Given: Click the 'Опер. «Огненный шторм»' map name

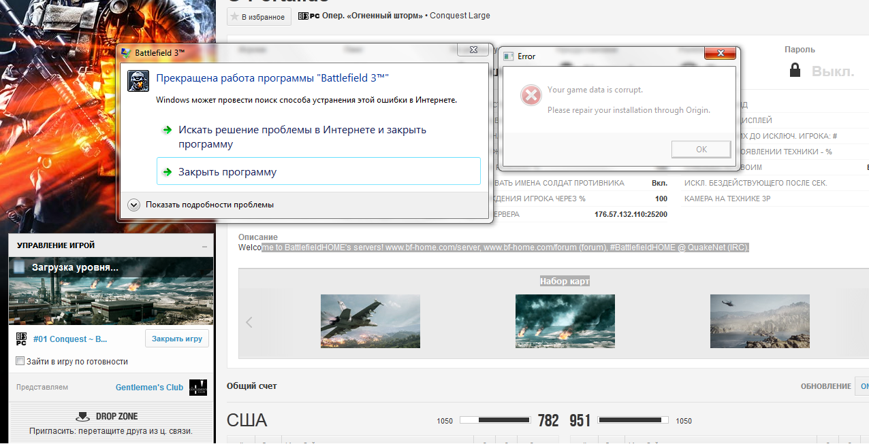Looking at the screenshot, I should click(x=373, y=16).
